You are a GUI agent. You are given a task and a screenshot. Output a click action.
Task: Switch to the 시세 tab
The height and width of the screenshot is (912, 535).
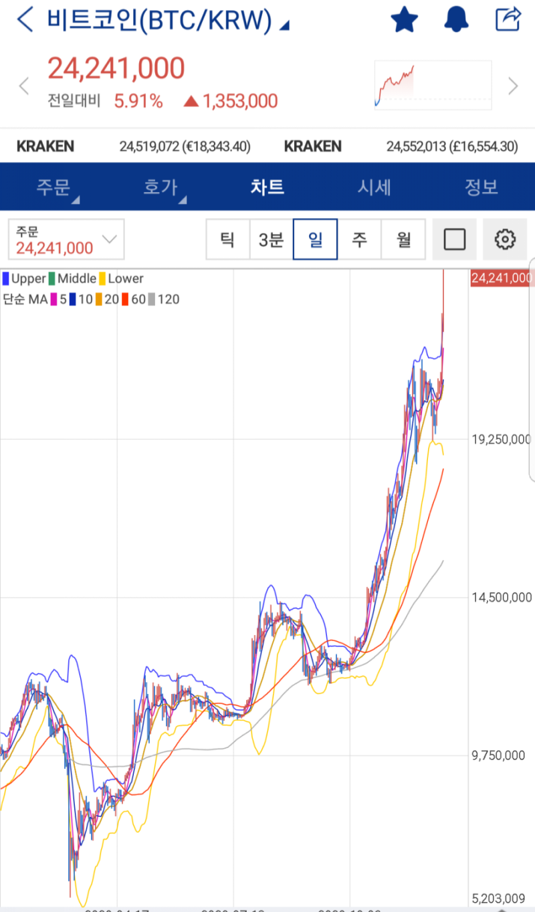click(x=374, y=187)
